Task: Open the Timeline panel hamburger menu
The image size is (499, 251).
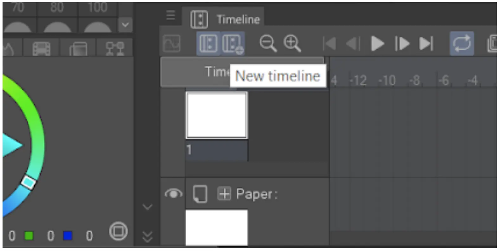Action: (171, 15)
